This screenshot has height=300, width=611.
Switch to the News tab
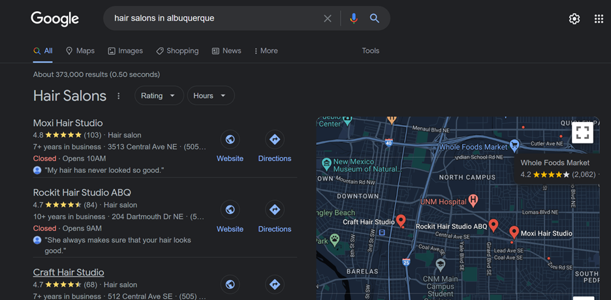(x=227, y=51)
